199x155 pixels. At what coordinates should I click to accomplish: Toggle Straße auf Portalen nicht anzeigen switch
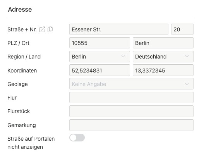point(77,138)
